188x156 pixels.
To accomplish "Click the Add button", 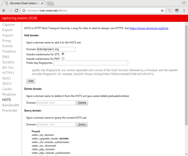I will pos(31,81).
